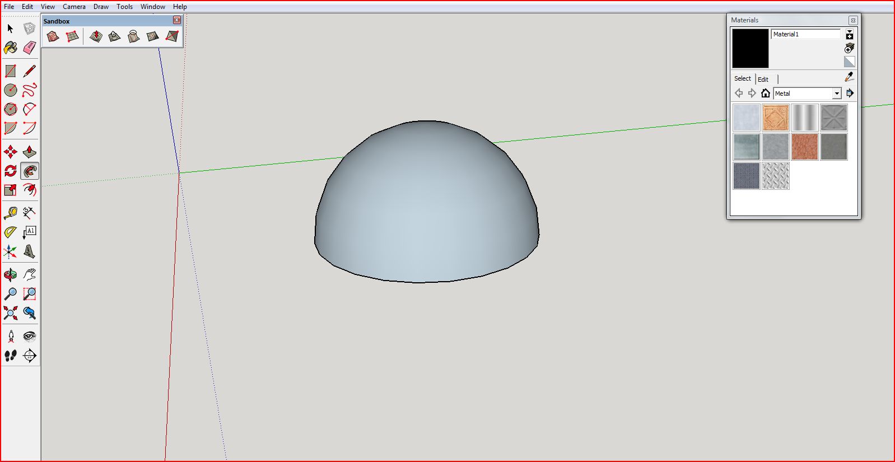Select the Push/Pull tool
The width and height of the screenshot is (895, 462).
pyautogui.click(x=29, y=152)
